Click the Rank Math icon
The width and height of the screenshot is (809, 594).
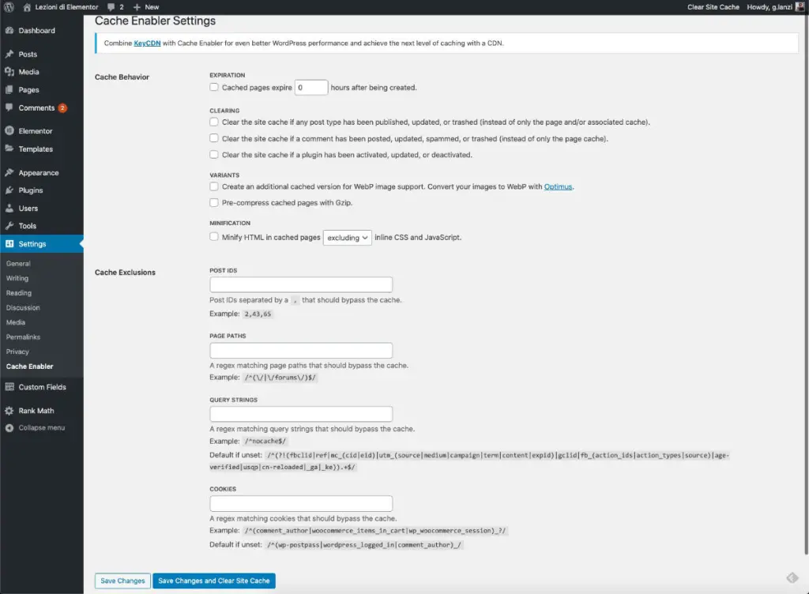[9, 411]
